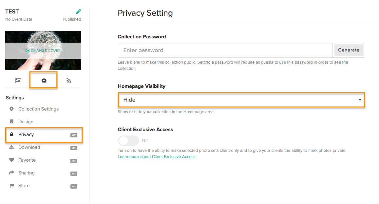Click the green pencil edit icon
The width and height of the screenshot is (379, 204).
pyautogui.click(x=78, y=11)
